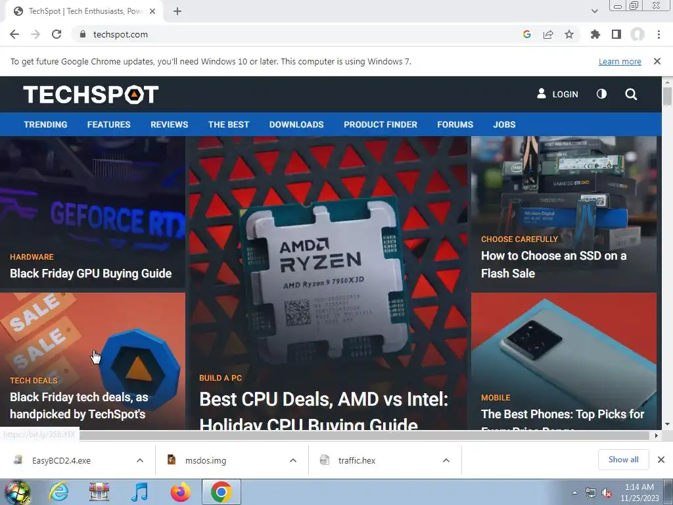
Task: Close the TechSpot browser tab
Action: 152,11
